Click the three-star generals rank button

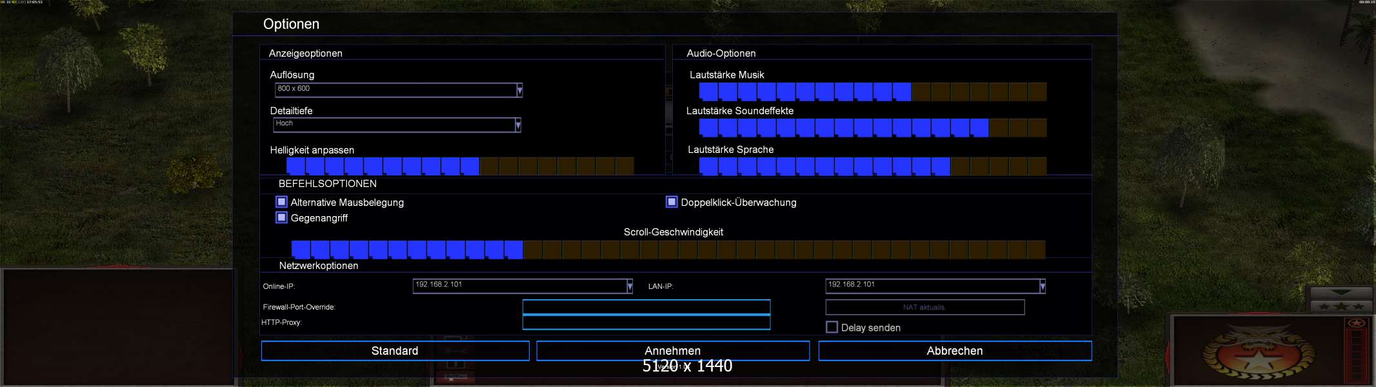(x=1341, y=306)
